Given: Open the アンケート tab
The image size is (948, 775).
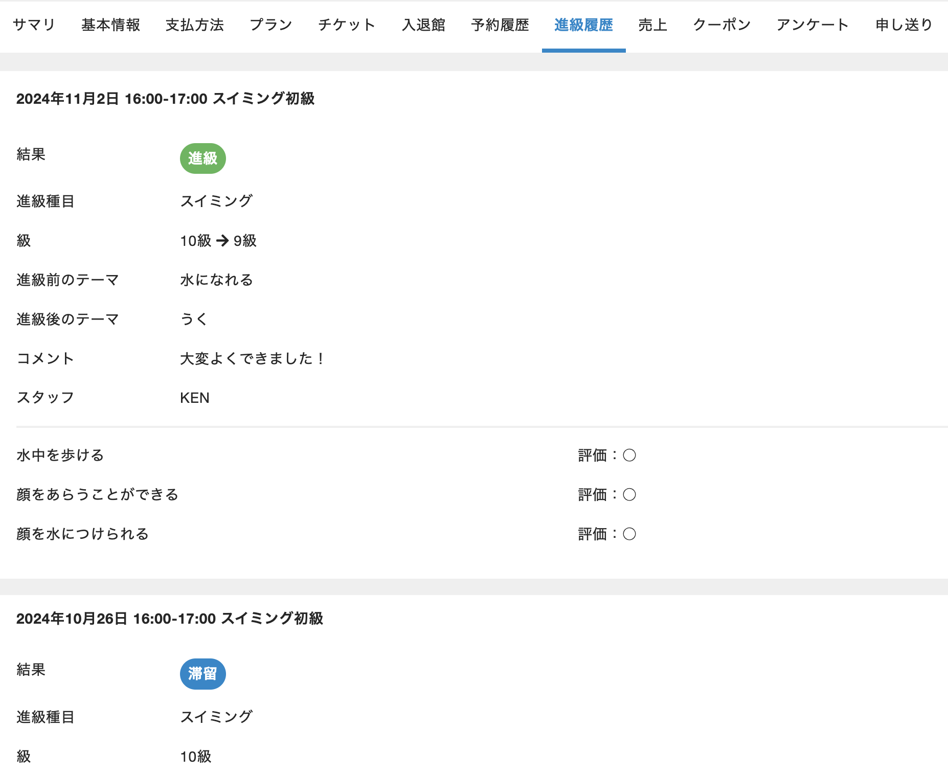Looking at the screenshot, I should click(812, 25).
